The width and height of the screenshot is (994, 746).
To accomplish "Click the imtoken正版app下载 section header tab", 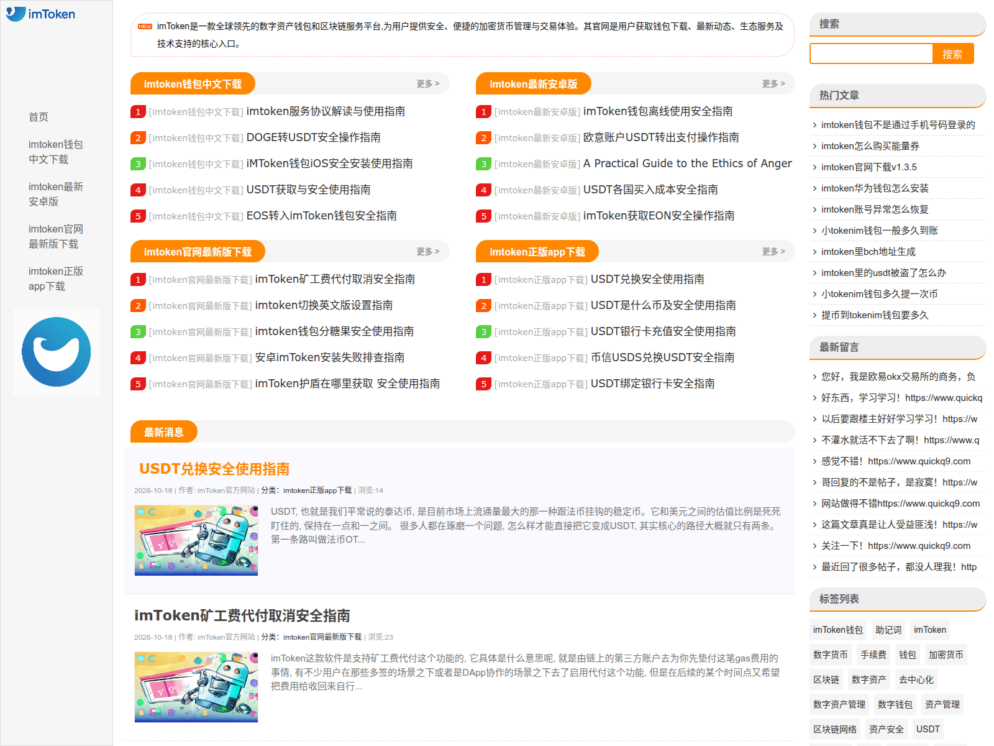I will tap(537, 252).
